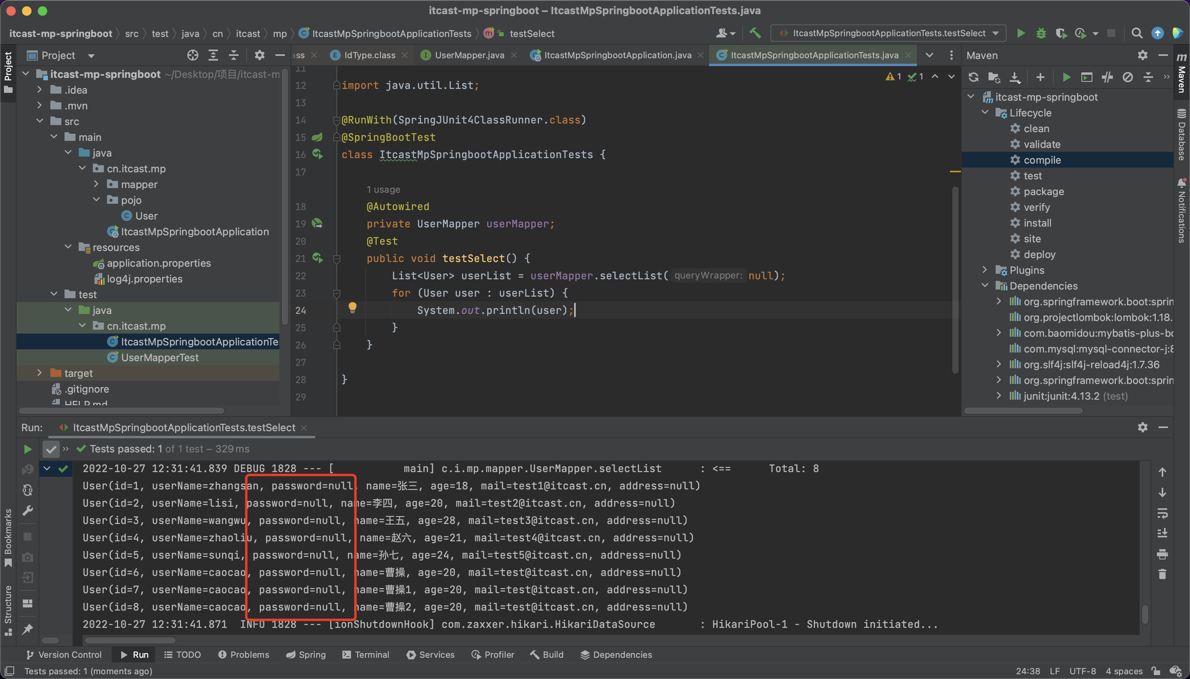Screen dimensions: 1190x679
Task: Open the Terminal tool window tab
Action: pos(366,654)
